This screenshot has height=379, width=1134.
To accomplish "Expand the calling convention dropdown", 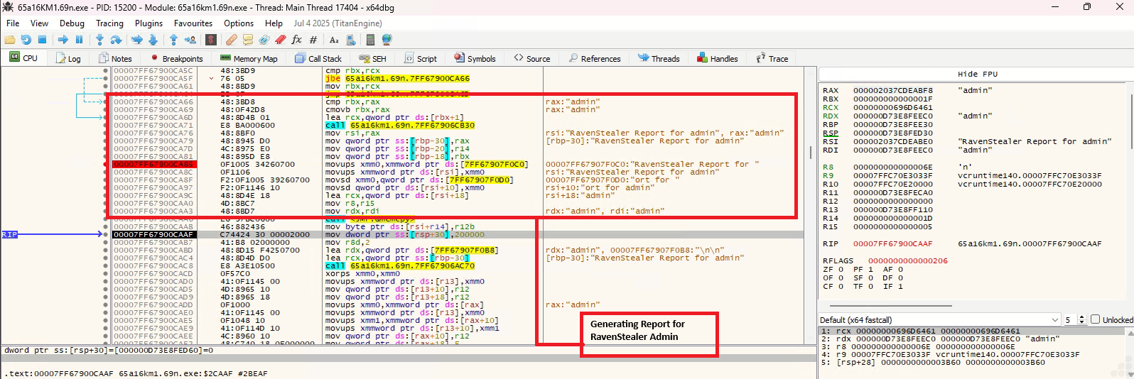I will click(1054, 320).
